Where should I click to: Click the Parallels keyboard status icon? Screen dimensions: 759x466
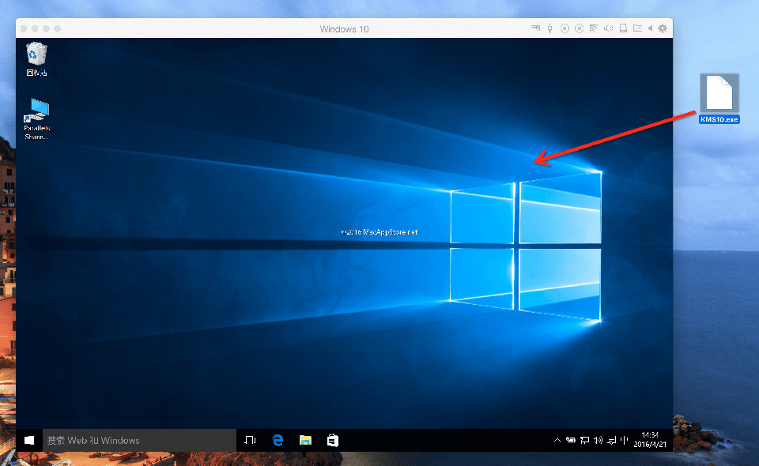click(x=535, y=28)
